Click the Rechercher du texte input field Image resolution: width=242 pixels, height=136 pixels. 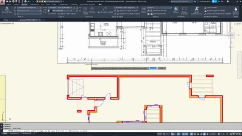(28, 11)
